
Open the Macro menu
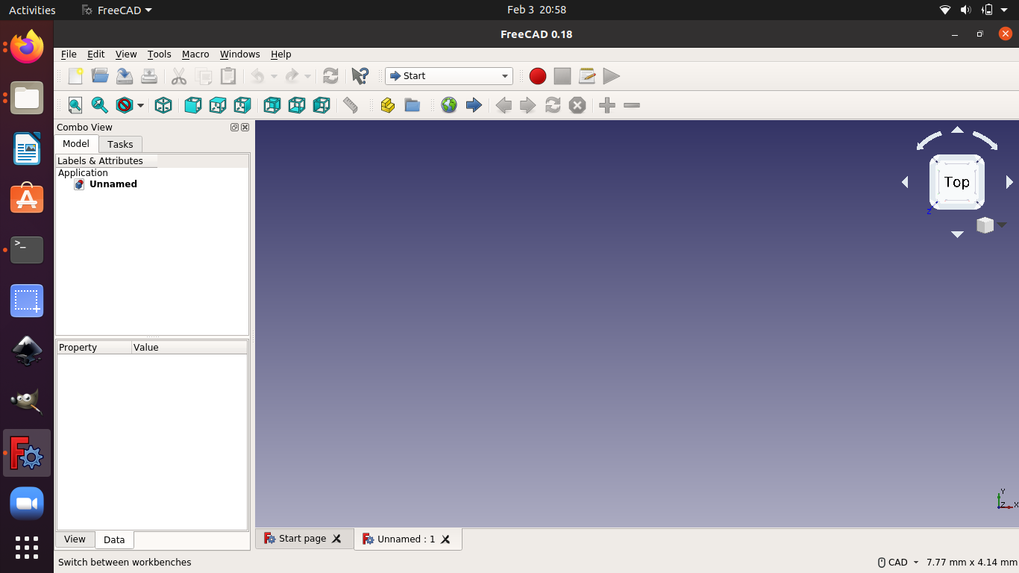pos(195,54)
